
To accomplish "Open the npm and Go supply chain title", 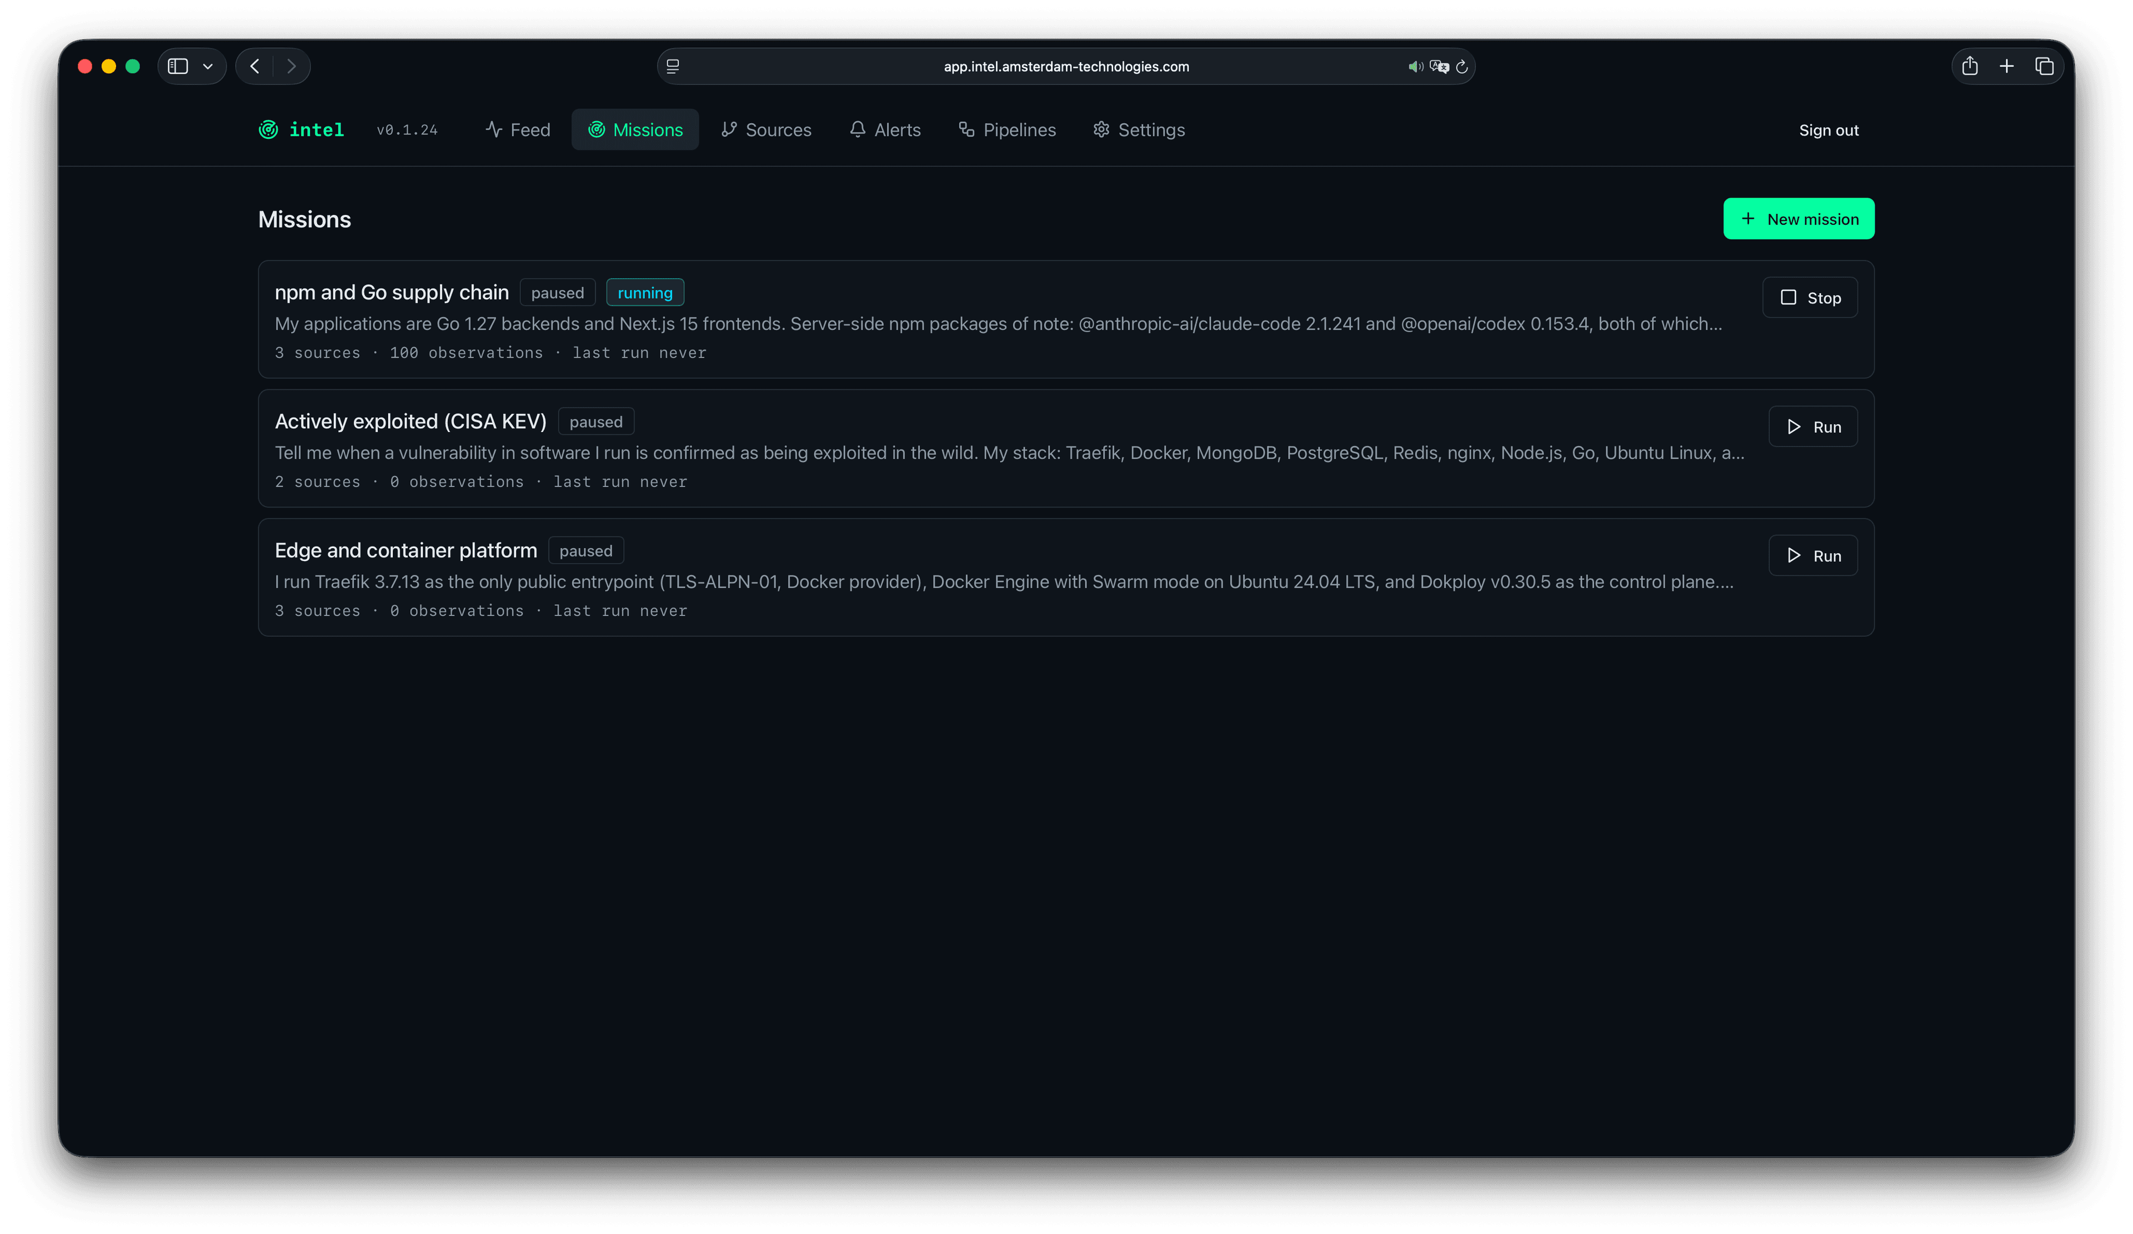I will point(392,292).
